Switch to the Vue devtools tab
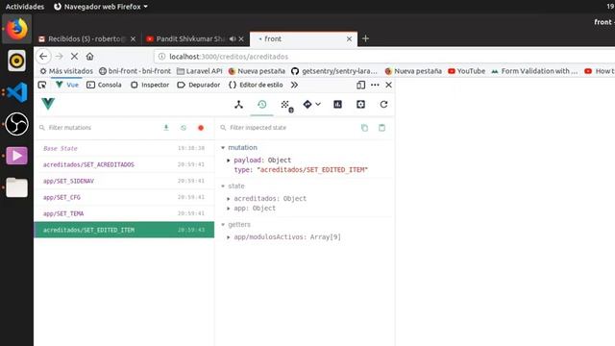 click(67, 85)
